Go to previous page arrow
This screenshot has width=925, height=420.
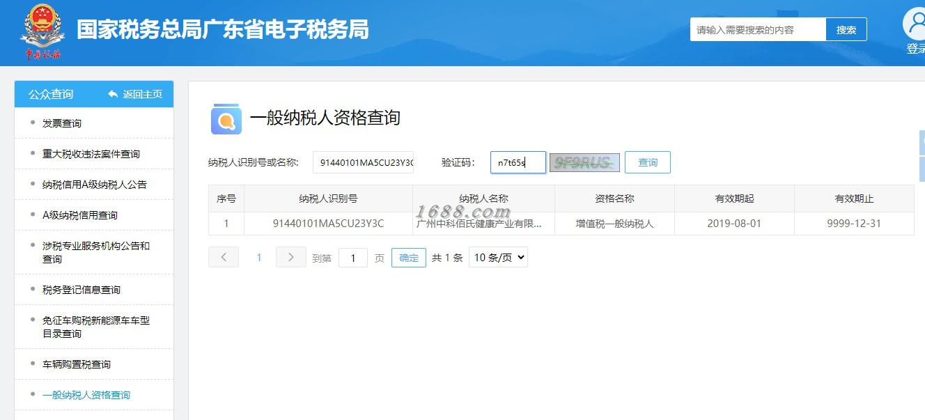224,257
